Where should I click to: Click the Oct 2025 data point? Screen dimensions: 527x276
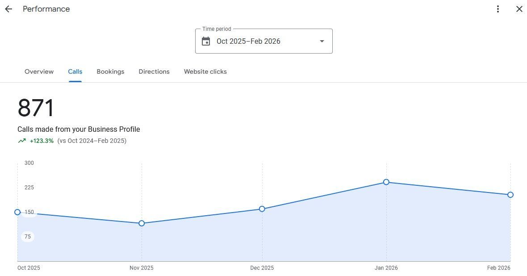[17, 212]
